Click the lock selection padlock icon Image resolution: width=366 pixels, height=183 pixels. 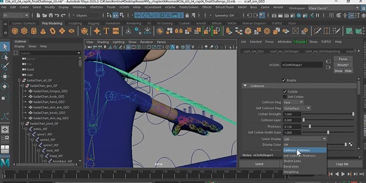pos(187,15)
